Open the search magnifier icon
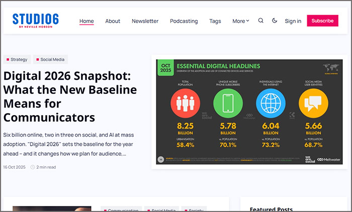Viewport: 352px width, 212px height. pos(260,21)
